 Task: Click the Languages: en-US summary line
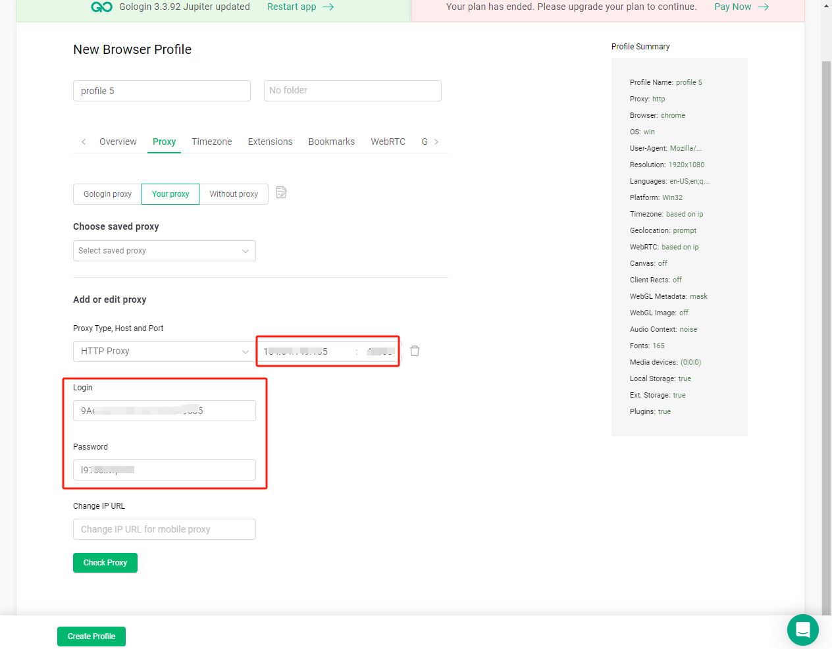(669, 181)
